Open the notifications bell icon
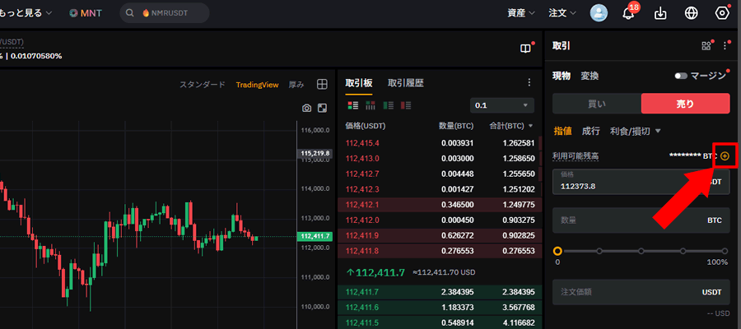The width and height of the screenshot is (741, 329). click(628, 13)
